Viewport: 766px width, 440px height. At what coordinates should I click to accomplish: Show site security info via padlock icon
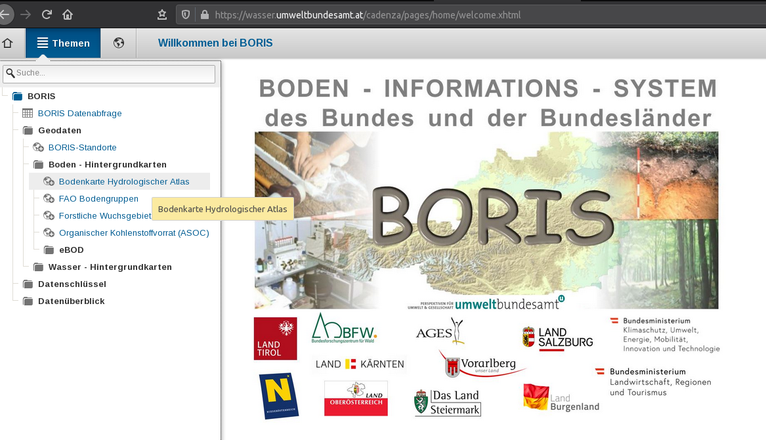(205, 14)
